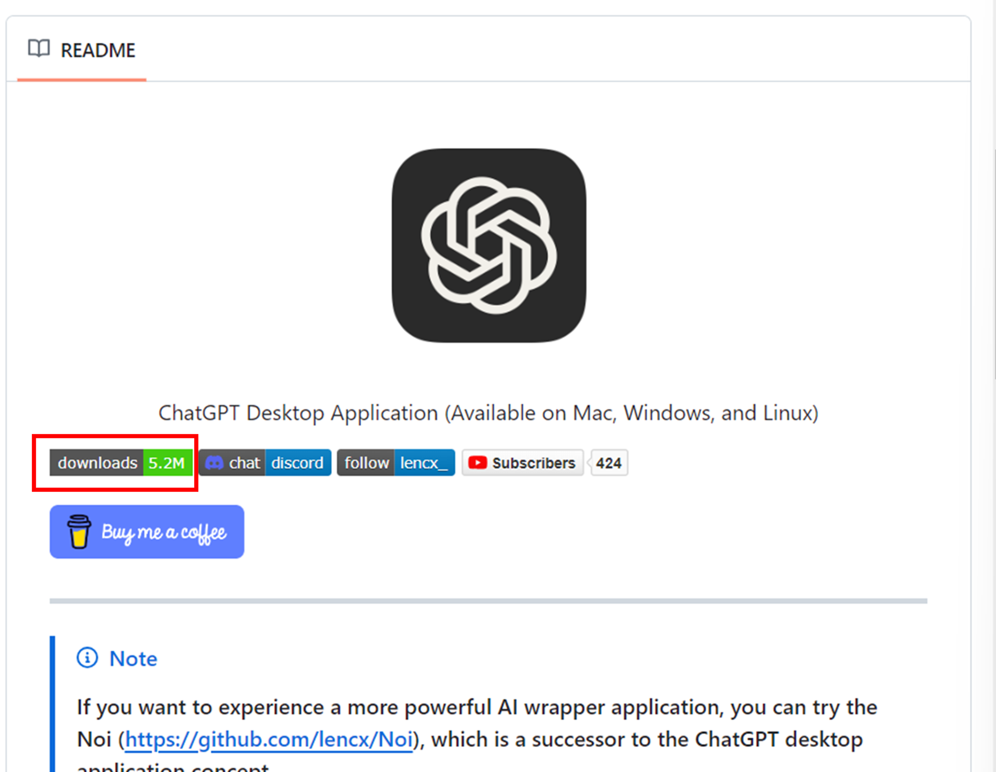Click the info circle Note icon
The image size is (996, 772).
coord(87,658)
